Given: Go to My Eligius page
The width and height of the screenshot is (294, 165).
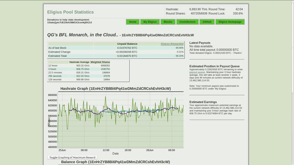Looking at the screenshot, I should 150,22.
